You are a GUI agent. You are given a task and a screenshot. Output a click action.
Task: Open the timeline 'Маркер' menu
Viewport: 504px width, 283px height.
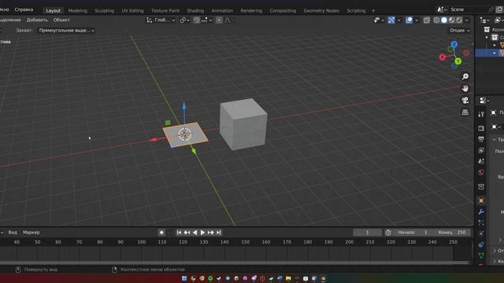point(31,233)
